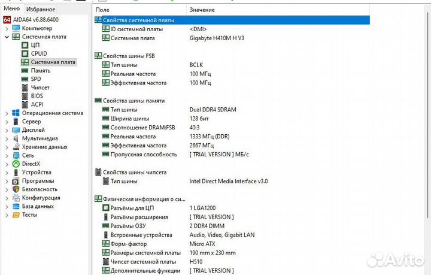Click the SPD memory icon
Viewport: 431px width, 275px height.
tap(25, 79)
